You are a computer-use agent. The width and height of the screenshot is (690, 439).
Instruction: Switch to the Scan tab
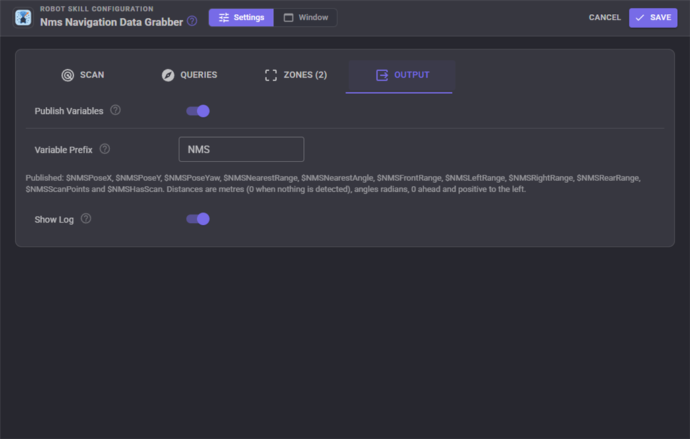click(83, 76)
